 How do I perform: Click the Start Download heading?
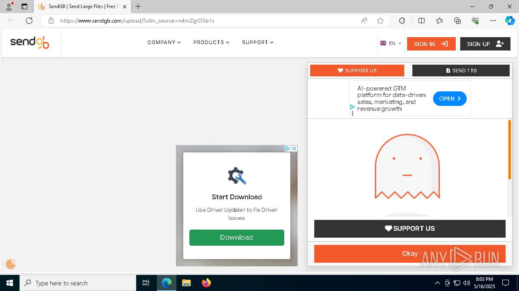[x=237, y=197]
